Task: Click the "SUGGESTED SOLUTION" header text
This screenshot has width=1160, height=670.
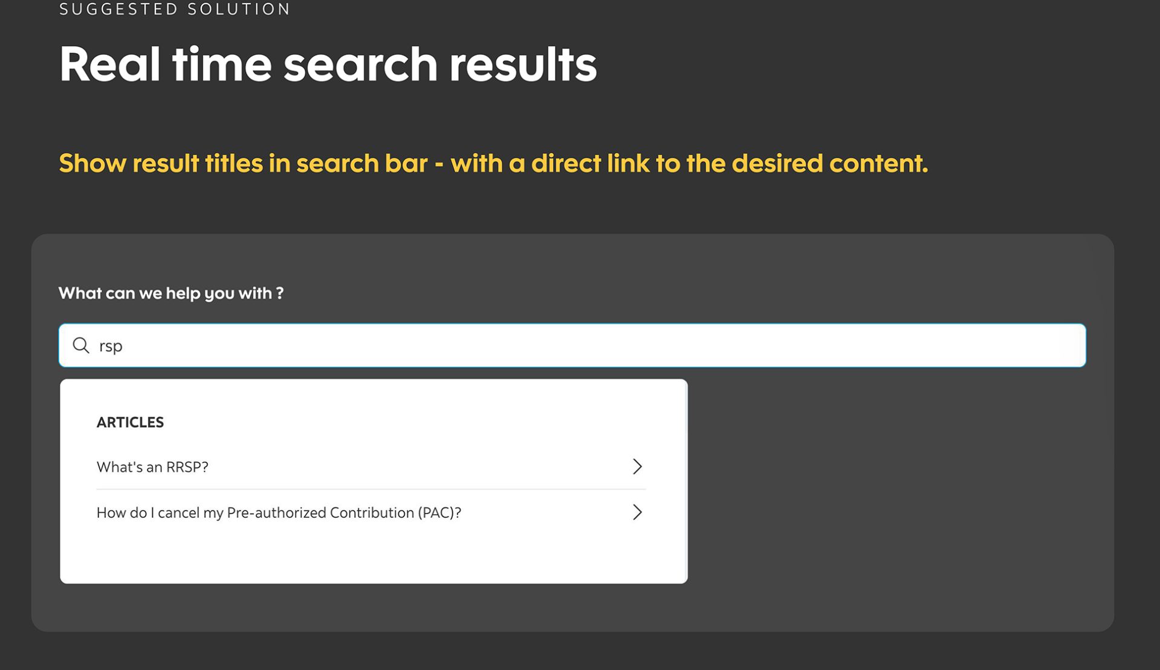Action: (175, 9)
